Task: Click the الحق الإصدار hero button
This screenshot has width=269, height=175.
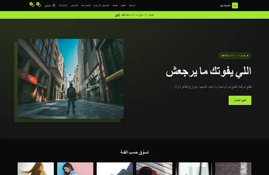Action: click(x=240, y=100)
